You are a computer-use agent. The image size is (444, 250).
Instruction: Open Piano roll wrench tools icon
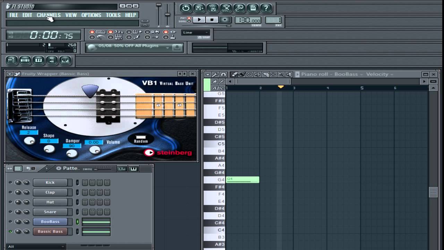215,74
